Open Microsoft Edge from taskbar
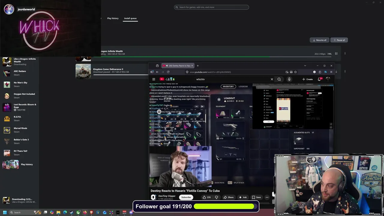The image size is (384, 216). tap(65, 212)
